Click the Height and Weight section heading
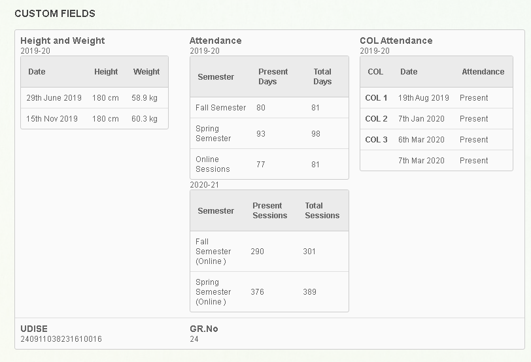 [x=62, y=41]
